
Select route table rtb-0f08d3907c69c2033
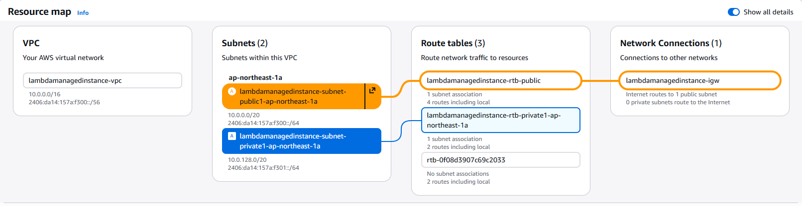click(500, 160)
